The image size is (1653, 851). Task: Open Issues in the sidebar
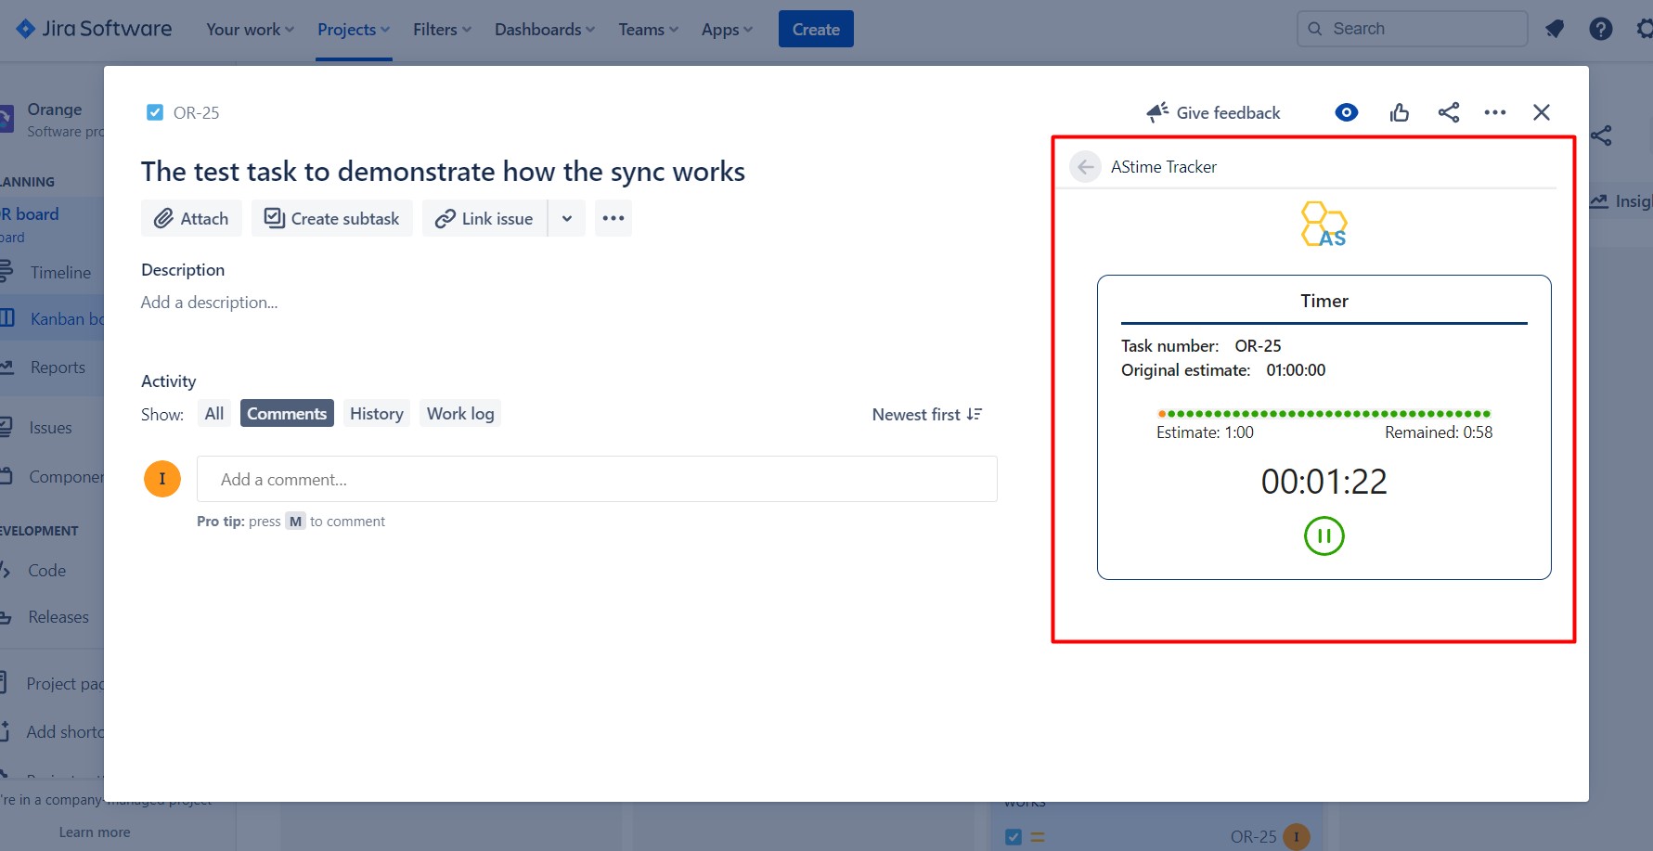pyautogui.click(x=52, y=428)
